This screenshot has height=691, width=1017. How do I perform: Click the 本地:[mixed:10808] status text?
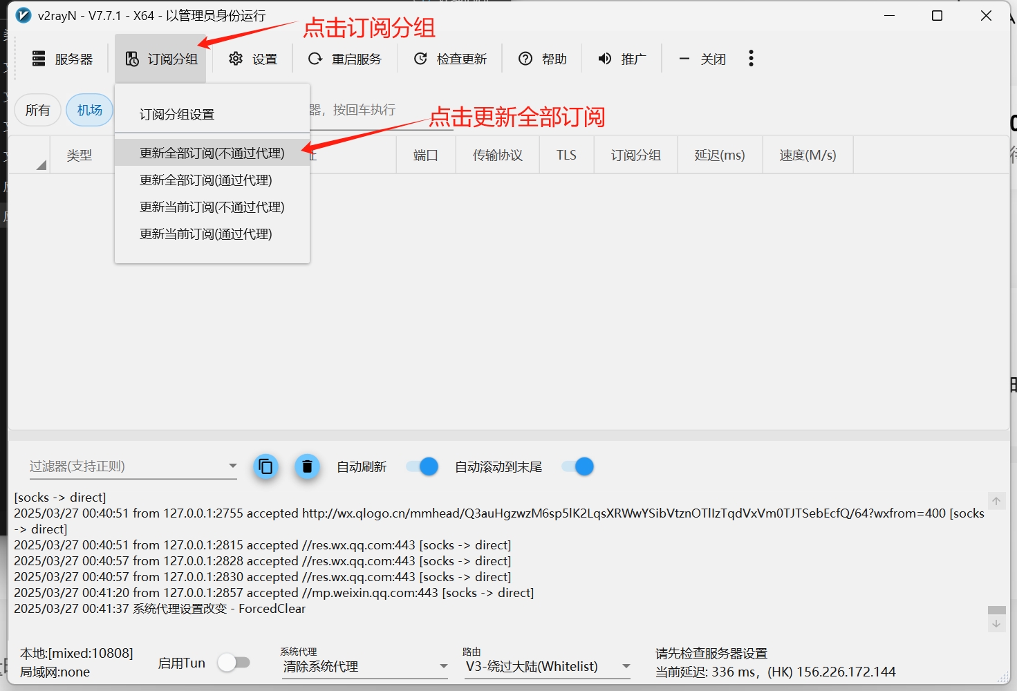tap(77, 653)
